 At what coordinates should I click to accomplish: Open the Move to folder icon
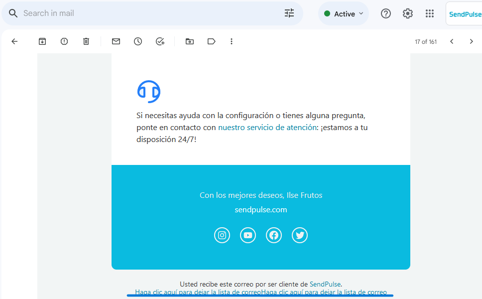click(190, 41)
